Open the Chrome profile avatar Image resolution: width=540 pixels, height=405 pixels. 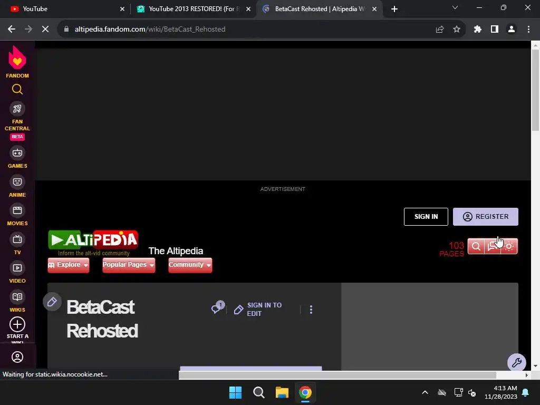click(x=512, y=30)
